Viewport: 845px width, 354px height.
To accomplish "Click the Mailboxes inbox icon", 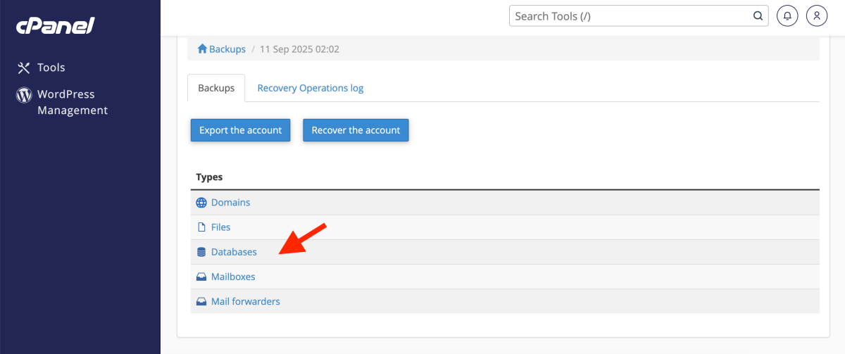I will coord(201,277).
